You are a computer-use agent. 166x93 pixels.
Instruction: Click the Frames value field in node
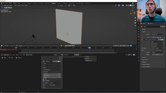click(x=52, y=74)
